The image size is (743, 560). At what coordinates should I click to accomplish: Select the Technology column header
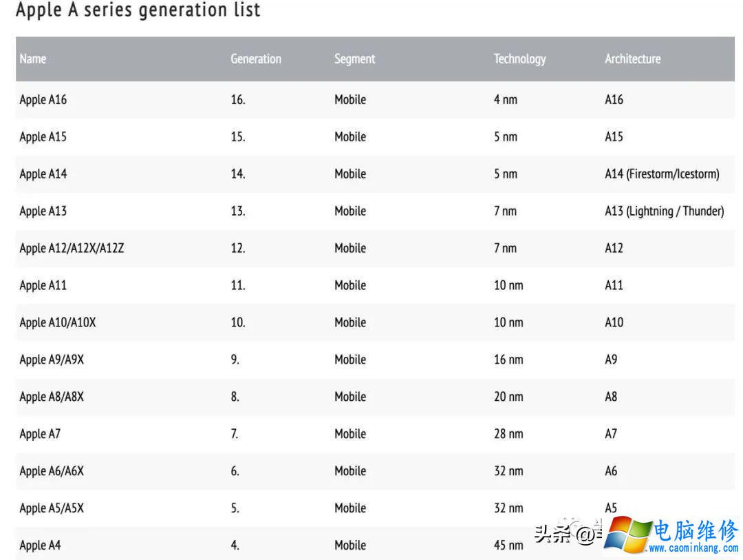519,59
